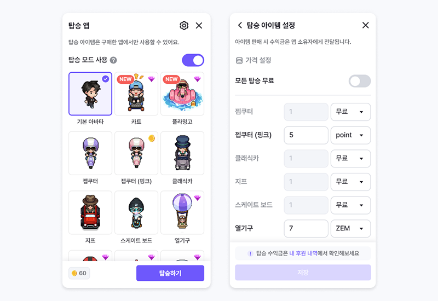This screenshot has width=438, height=301.
Task: Choose the 플라밍고 ride item
Action: click(x=182, y=94)
